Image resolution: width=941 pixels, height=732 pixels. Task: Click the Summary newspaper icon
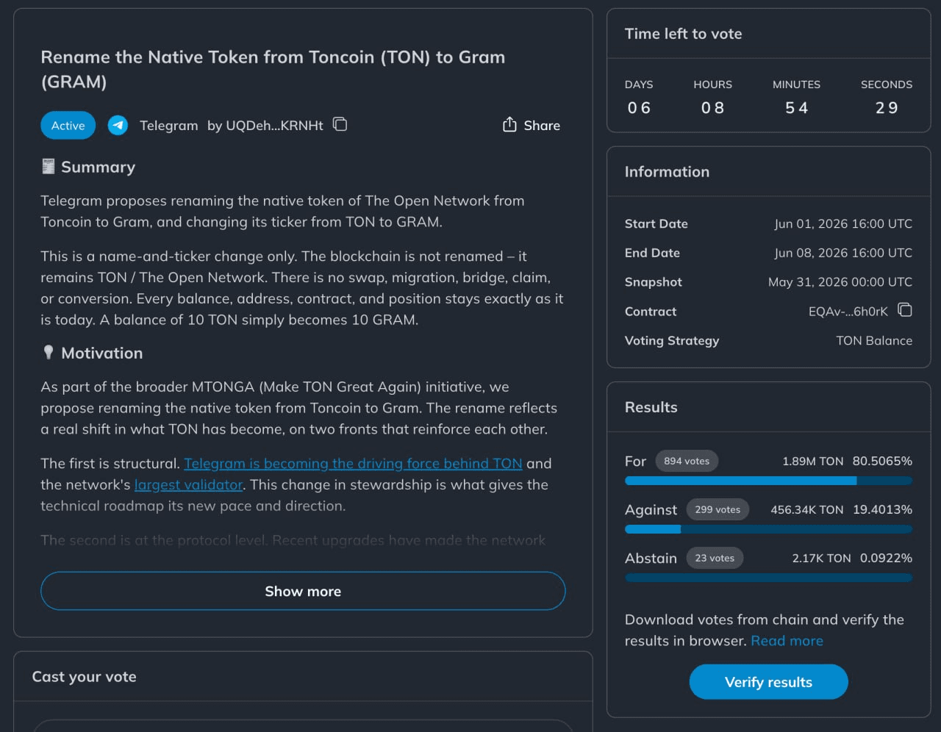49,167
